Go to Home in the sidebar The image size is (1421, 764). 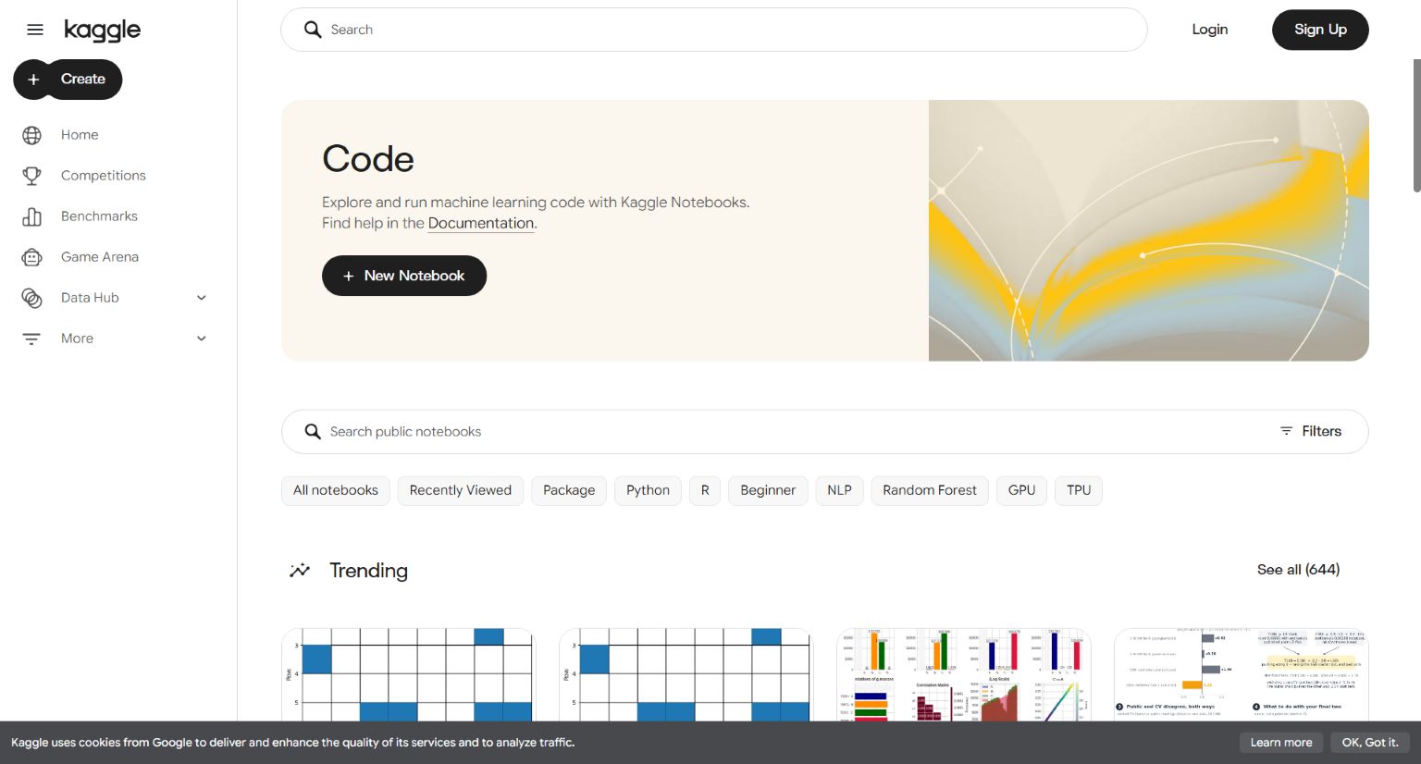(80, 135)
